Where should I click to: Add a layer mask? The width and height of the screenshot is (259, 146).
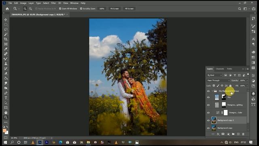(223, 134)
